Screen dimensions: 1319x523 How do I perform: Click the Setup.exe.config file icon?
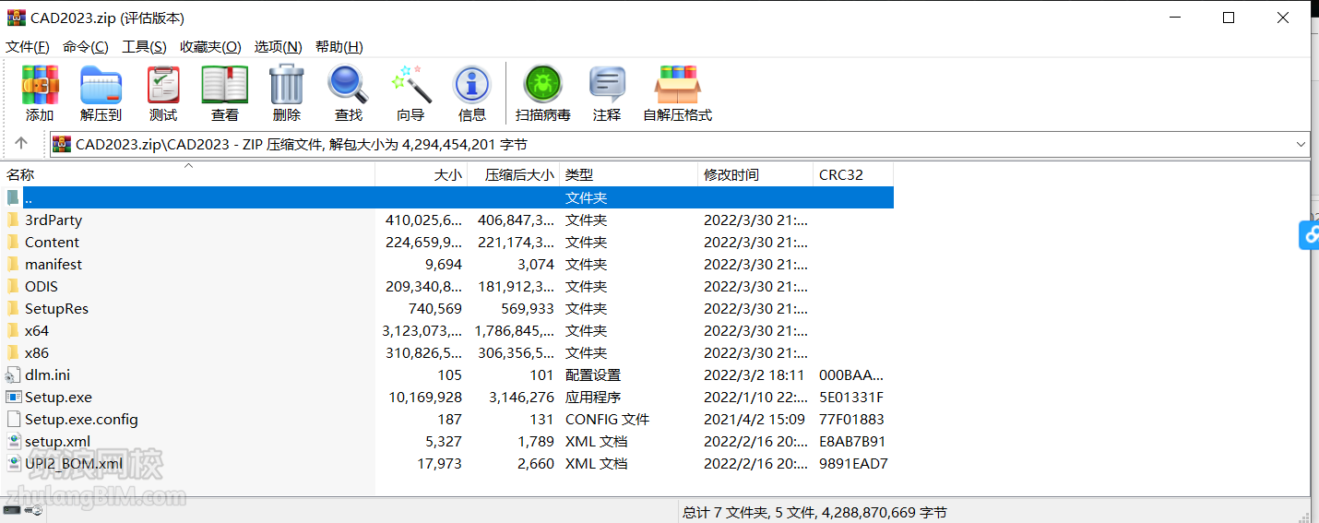pos(13,419)
